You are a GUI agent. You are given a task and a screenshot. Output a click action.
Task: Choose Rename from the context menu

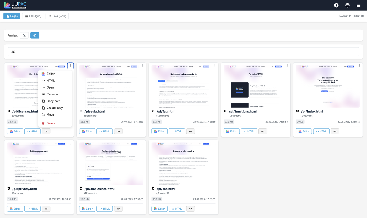(52, 94)
